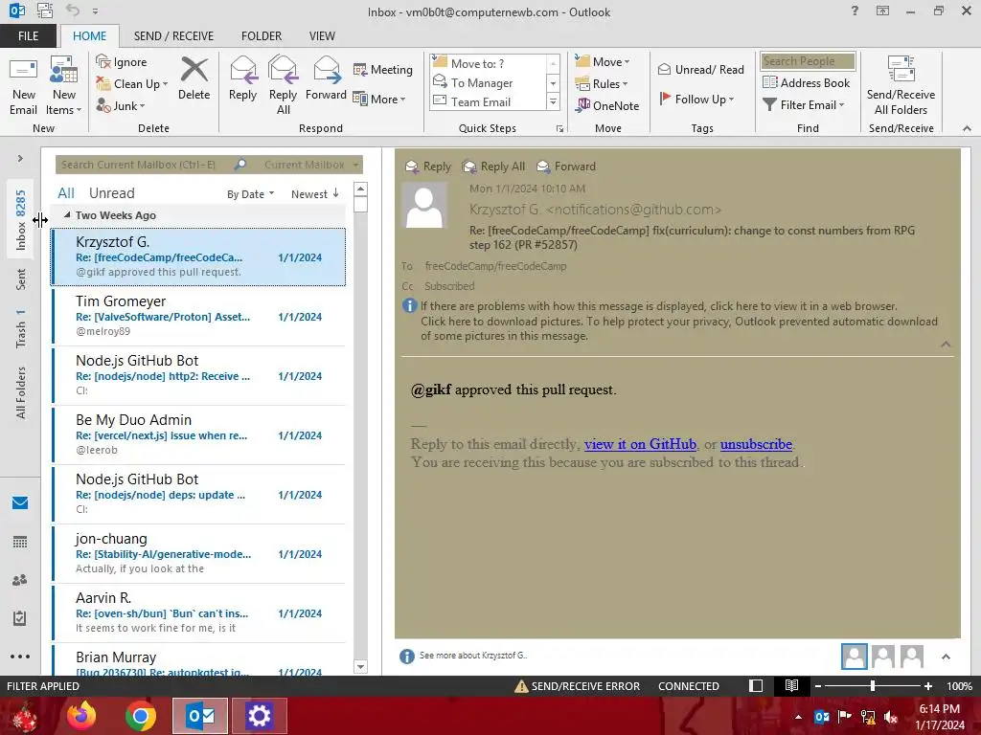Image resolution: width=981 pixels, height=735 pixels.
Task: Open the view it on GitHub link
Action: (640, 444)
